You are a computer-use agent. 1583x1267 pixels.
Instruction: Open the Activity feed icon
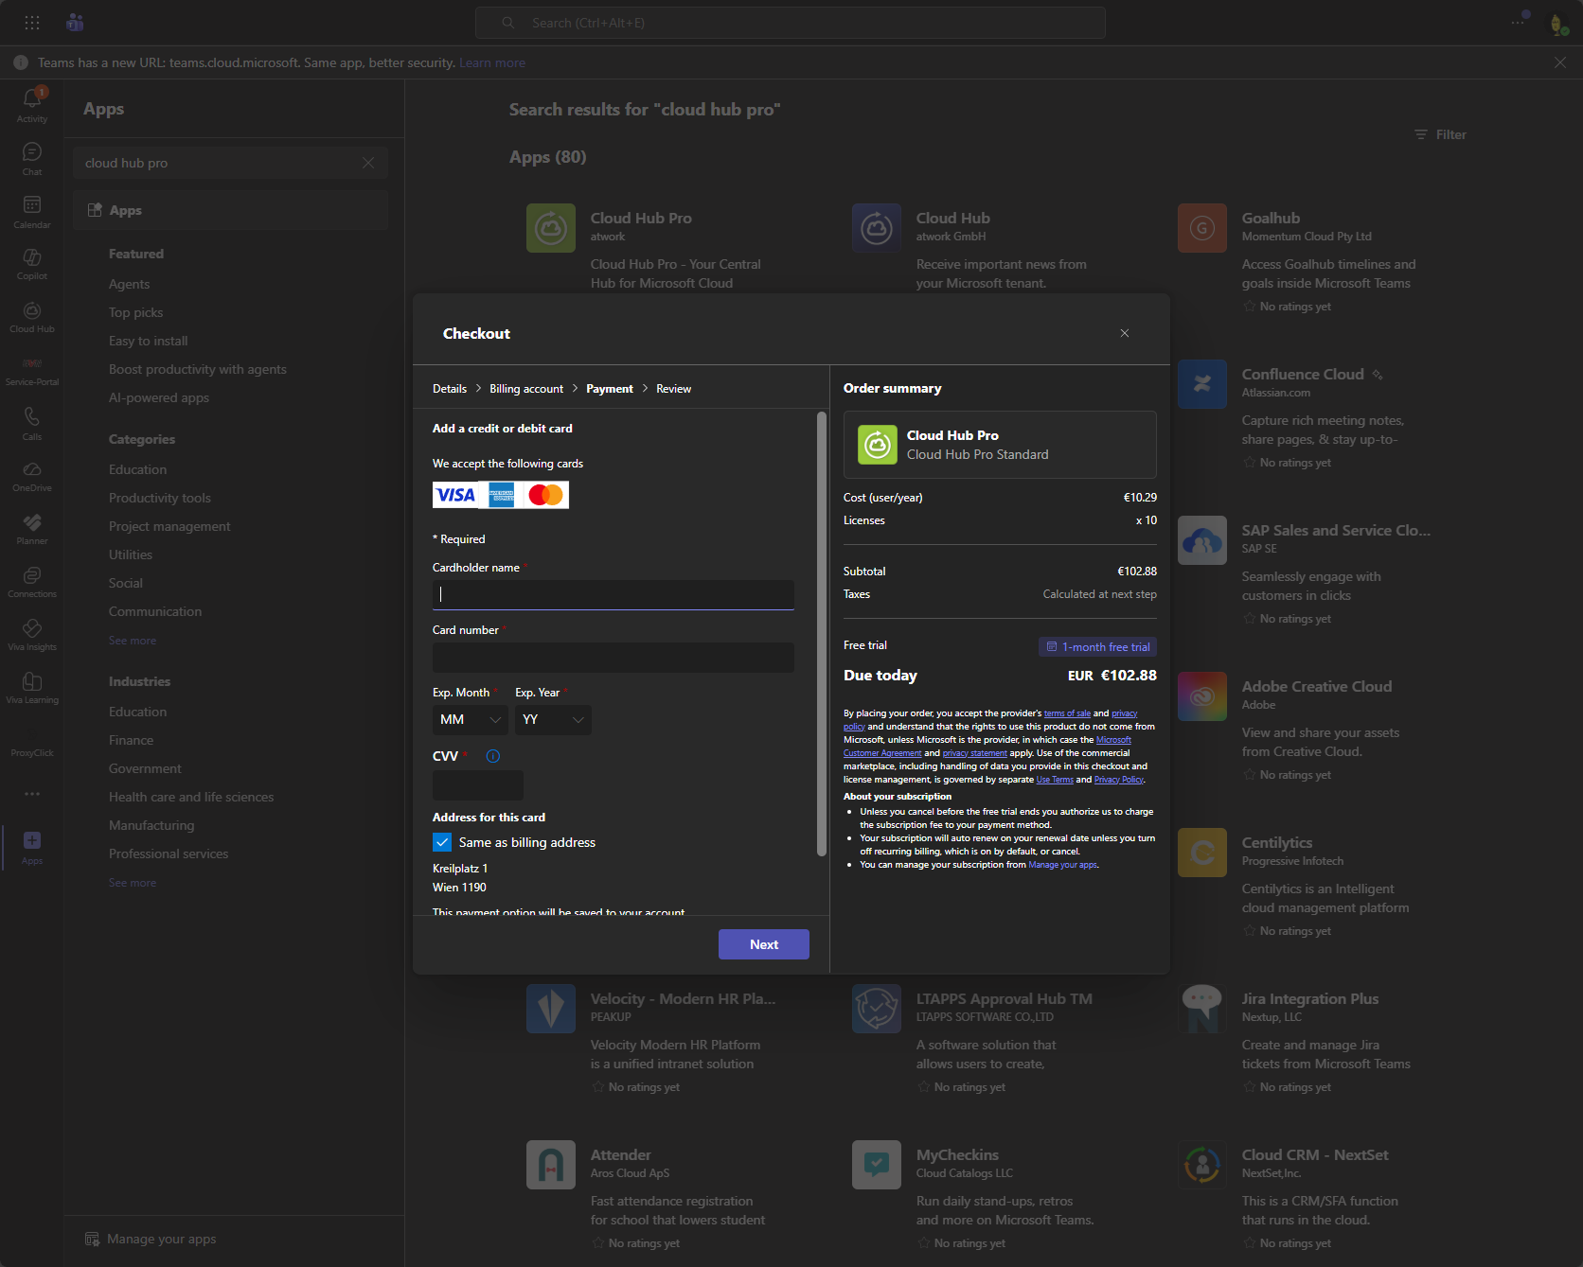pos(32,104)
